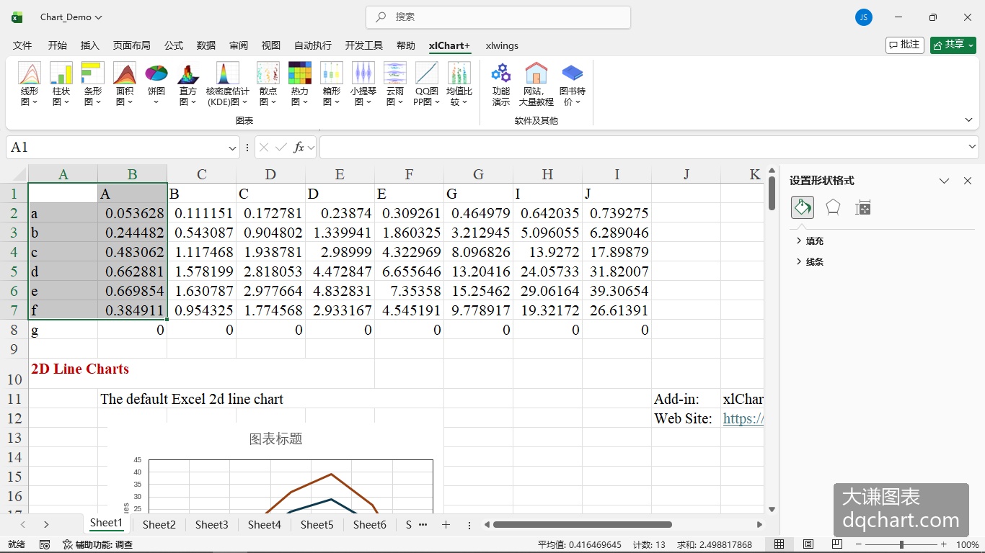
Task: Switch to the Sheet5 tab
Action: pos(317,525)
